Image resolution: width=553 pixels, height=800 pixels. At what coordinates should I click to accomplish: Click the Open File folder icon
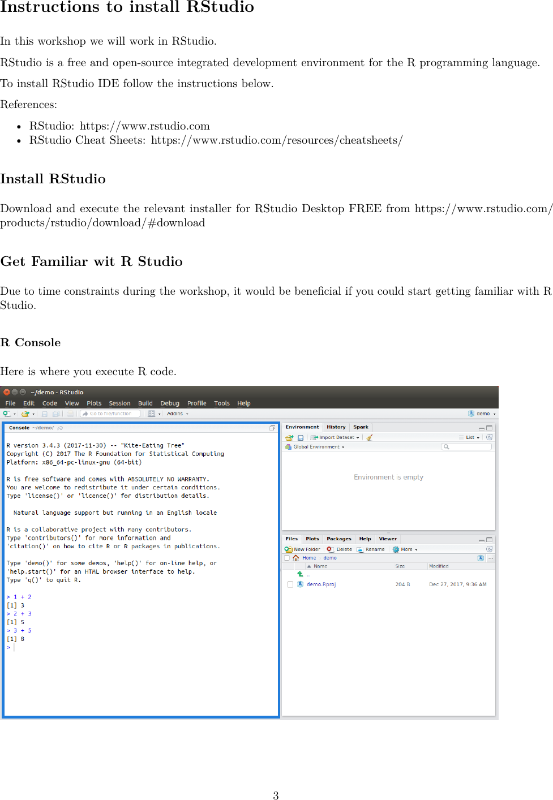click(x=25, y=414)
